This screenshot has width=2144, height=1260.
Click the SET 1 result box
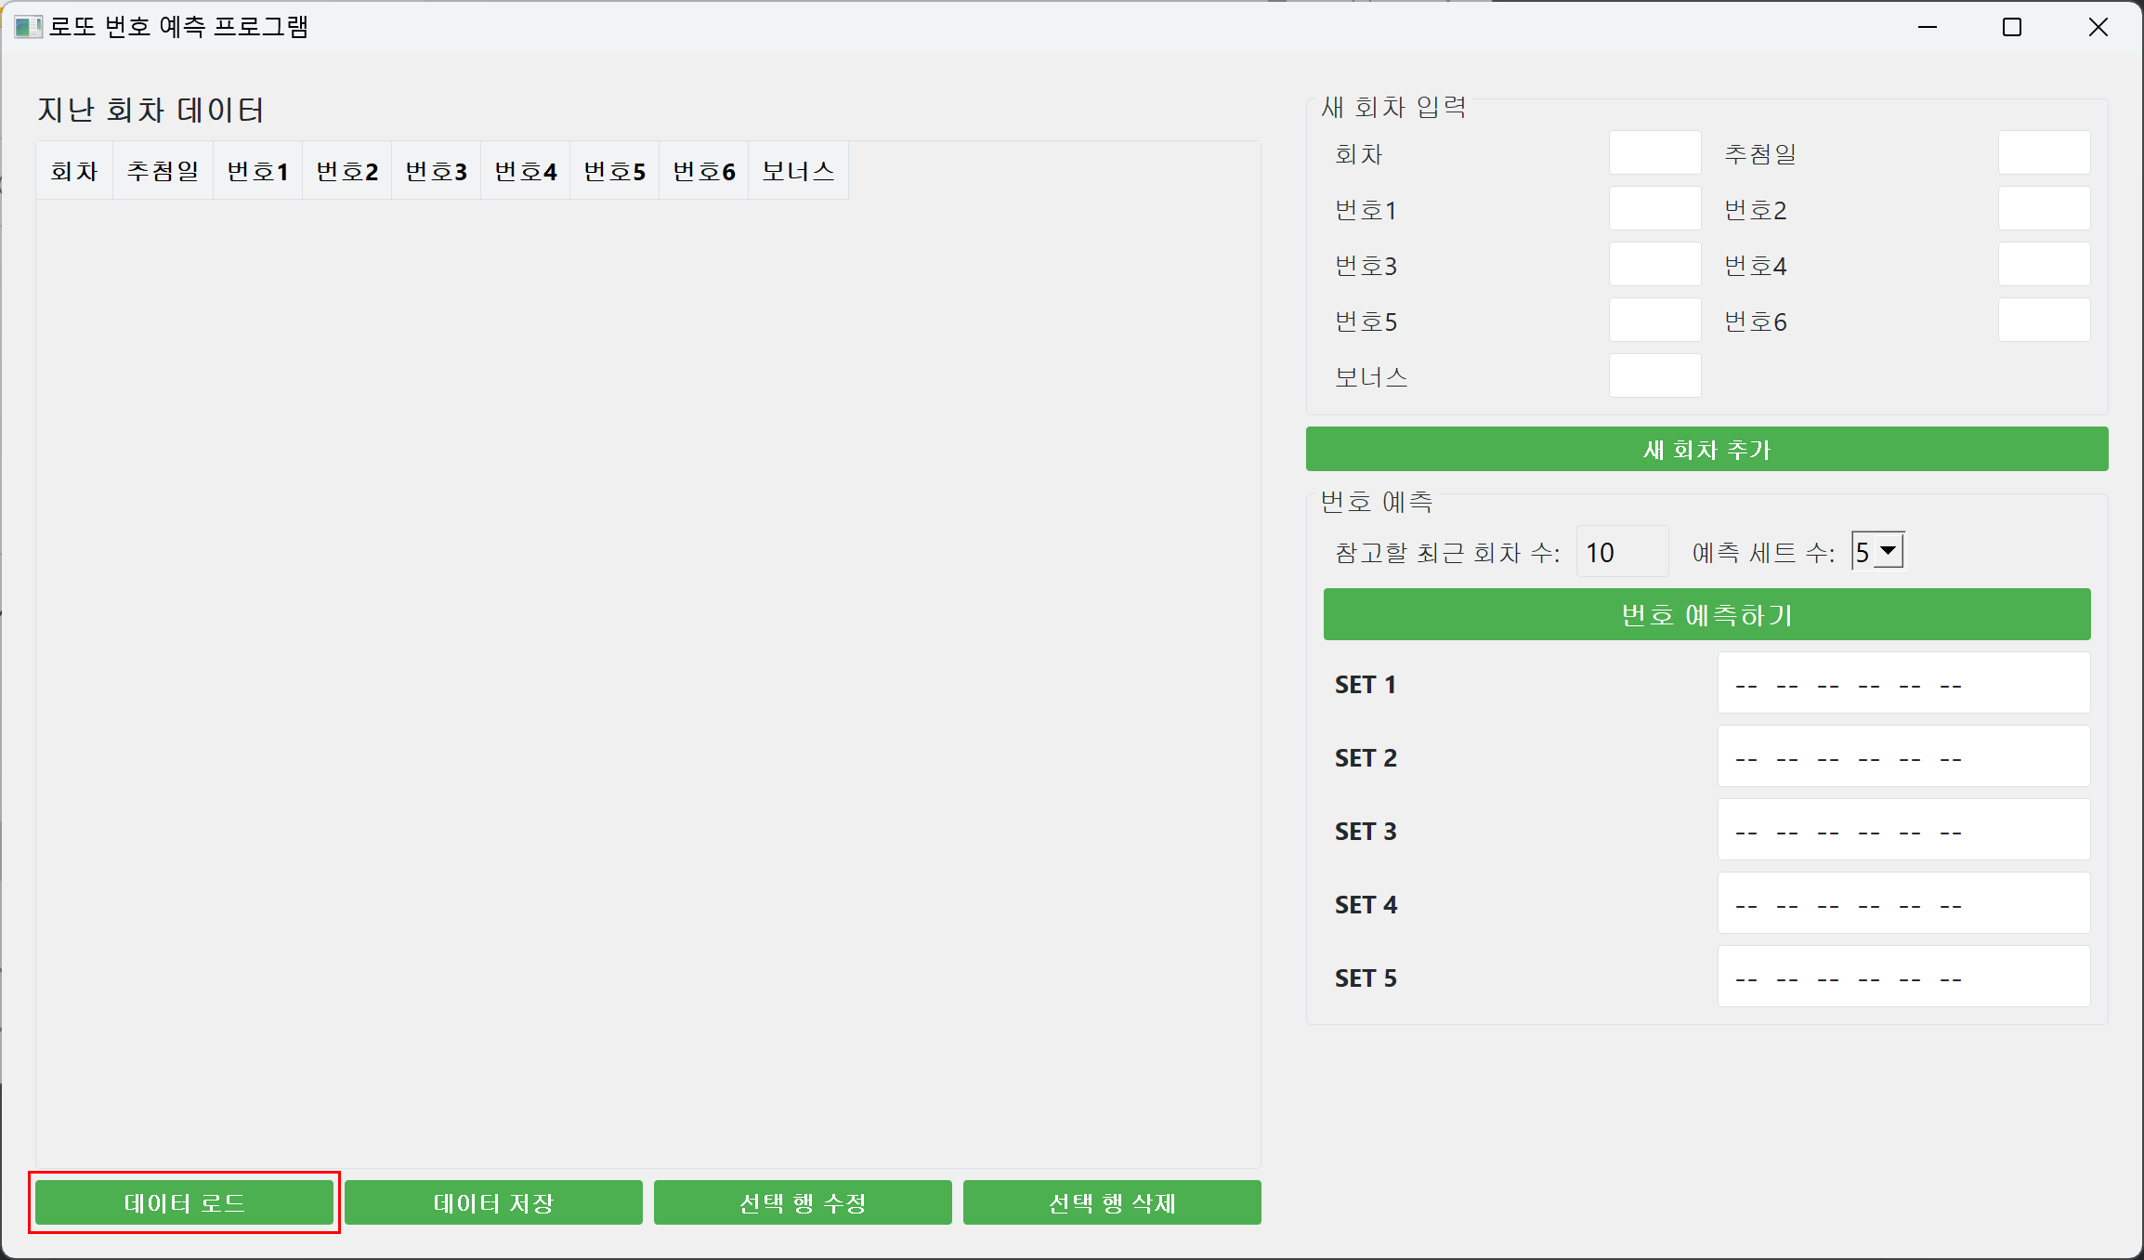pyautogui.click(x=1903, y=683)
